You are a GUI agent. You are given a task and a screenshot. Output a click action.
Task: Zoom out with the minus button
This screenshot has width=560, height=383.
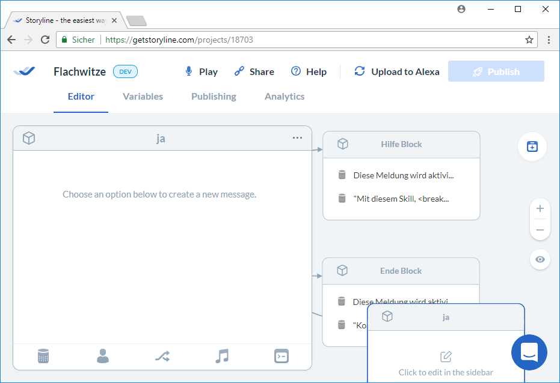pyautogui.click(x=540, y=230)
